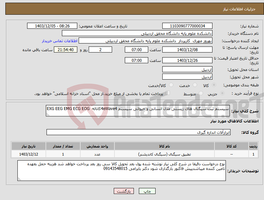Click the buyer notes textarea
The width and height of the screenshot is (264, 200).
[121, 171]
